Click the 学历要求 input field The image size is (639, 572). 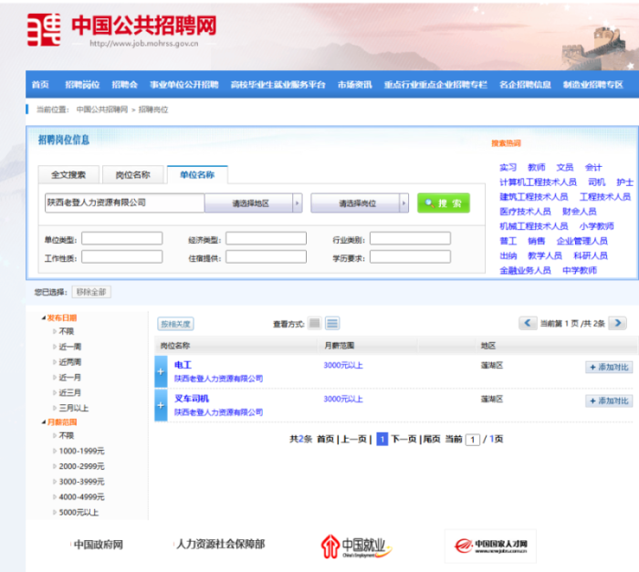pos(410,256)
